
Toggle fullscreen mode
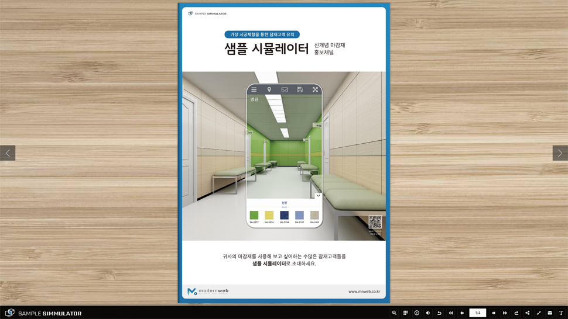click(539, 313)
